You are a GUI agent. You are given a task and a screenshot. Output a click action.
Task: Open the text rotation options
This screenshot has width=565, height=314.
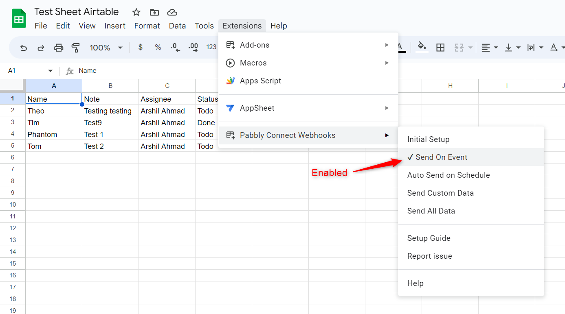coord(556,48)
